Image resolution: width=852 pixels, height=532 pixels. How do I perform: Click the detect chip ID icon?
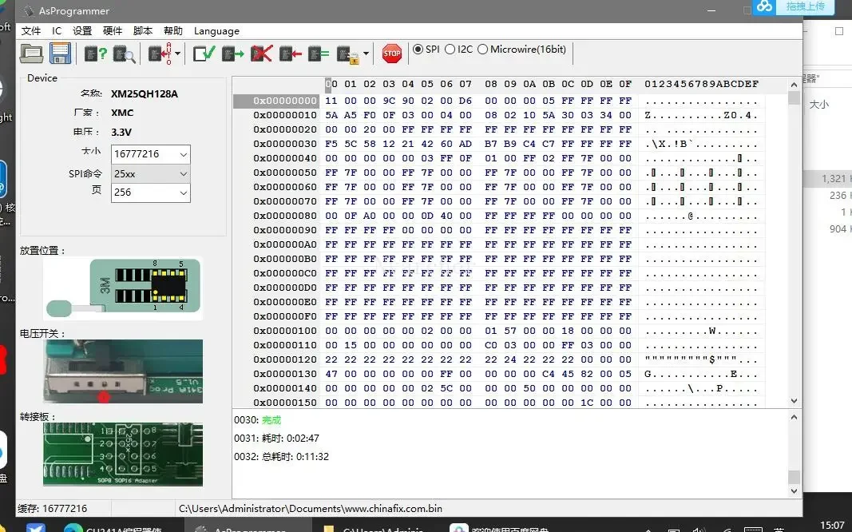click(x=95, y=54)
